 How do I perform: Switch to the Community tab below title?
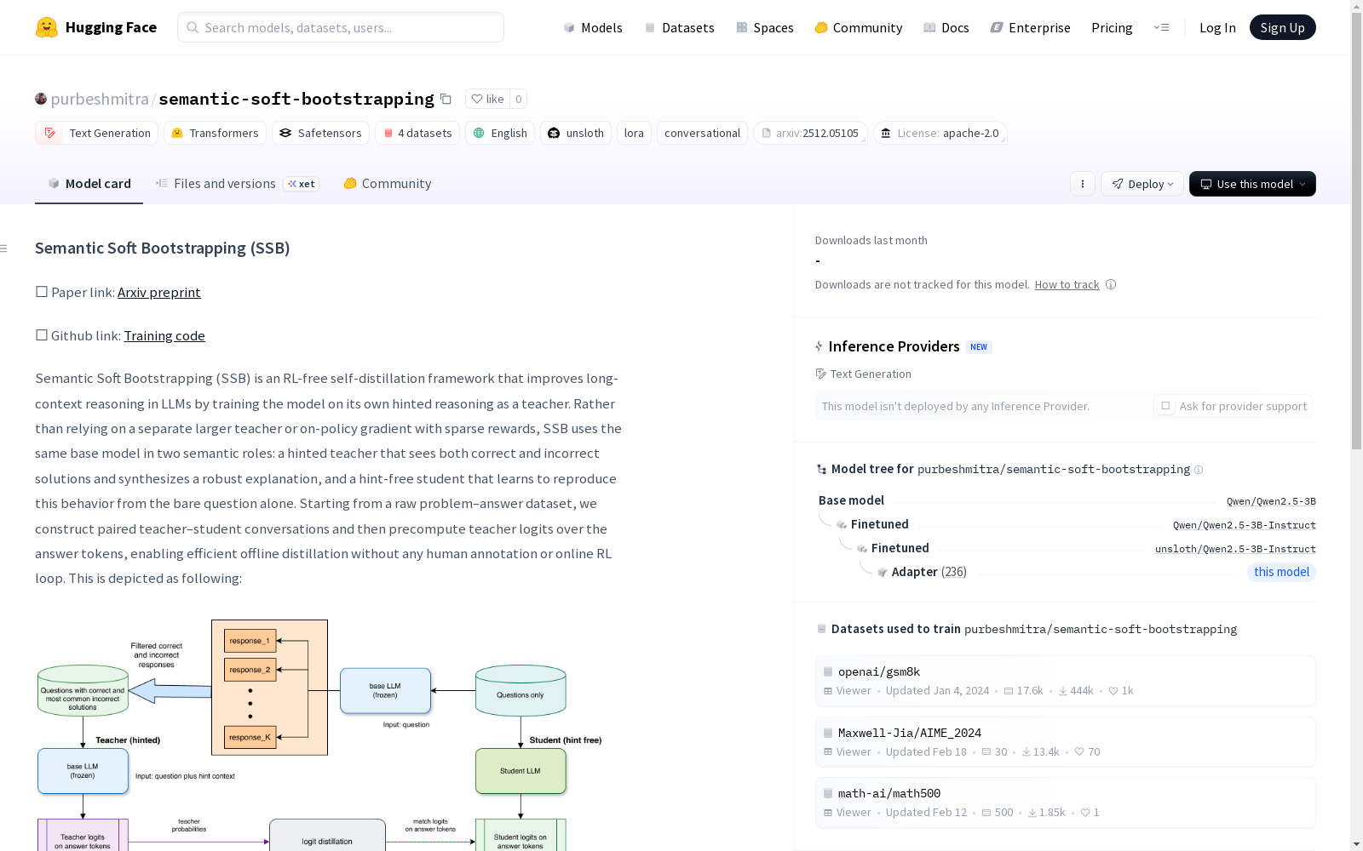click(x=388, y=184)
